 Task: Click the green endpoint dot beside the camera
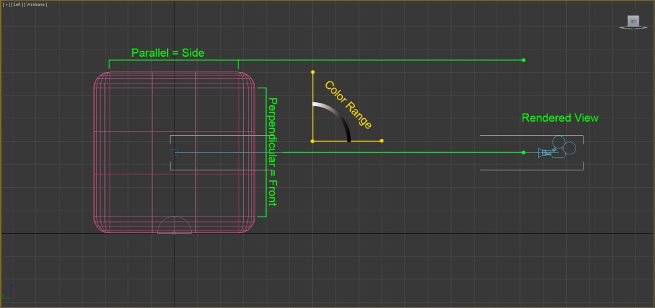[523, 153]
